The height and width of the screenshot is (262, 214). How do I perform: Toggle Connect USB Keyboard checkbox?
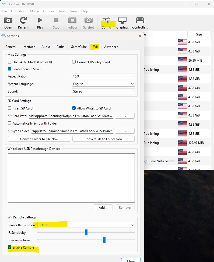pos(74,62)
